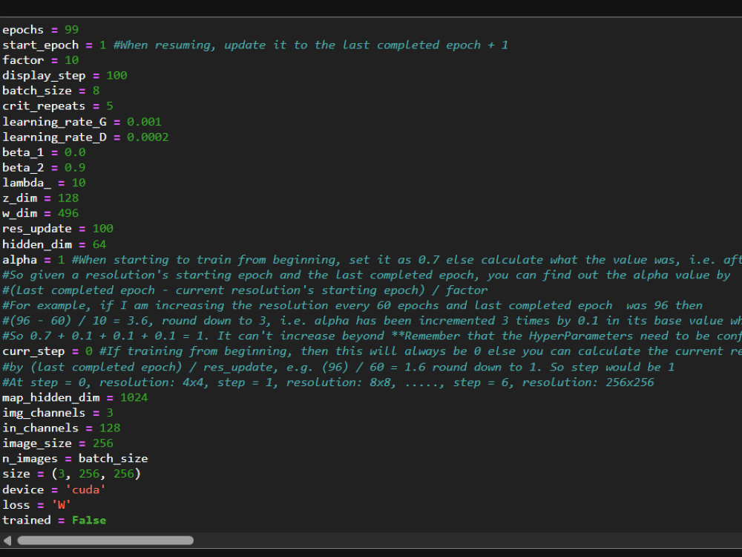The image size is (742, 557).
Task: Click the horizontal scrollbar thumb
Action: 105,541
